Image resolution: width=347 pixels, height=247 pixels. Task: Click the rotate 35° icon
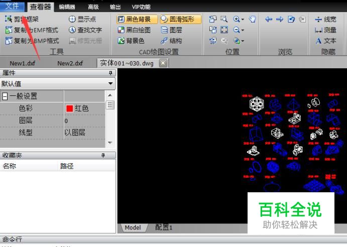coord(213,41)
